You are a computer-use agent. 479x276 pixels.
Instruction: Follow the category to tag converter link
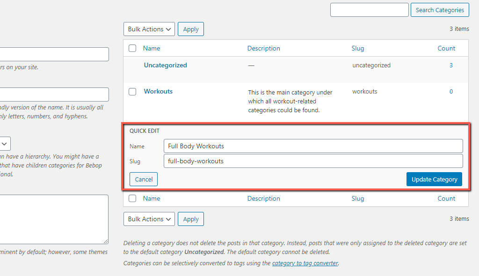305,263
